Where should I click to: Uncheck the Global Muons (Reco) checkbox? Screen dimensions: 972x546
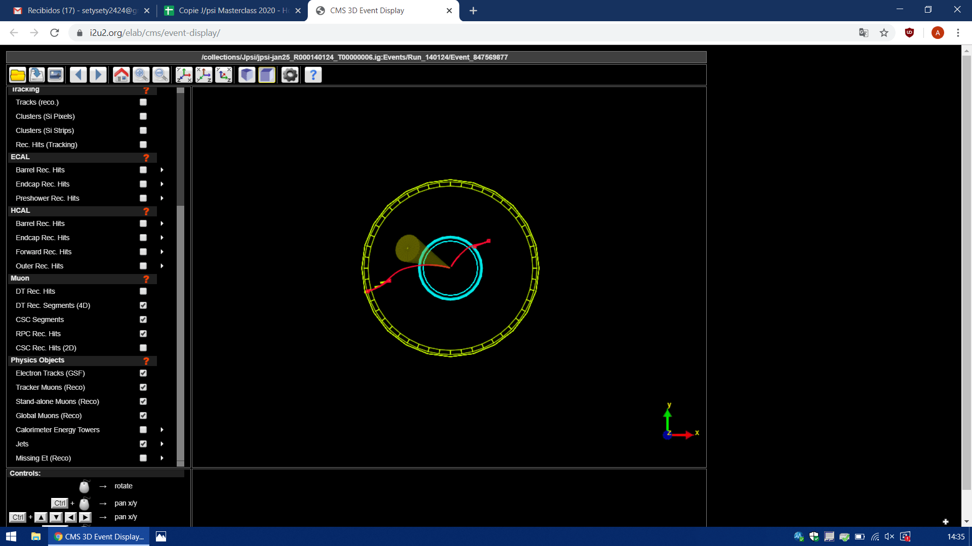pyautogui.click(x=143, y=416)
